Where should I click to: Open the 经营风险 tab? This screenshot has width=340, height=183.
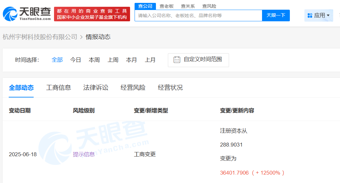[133, 87]
